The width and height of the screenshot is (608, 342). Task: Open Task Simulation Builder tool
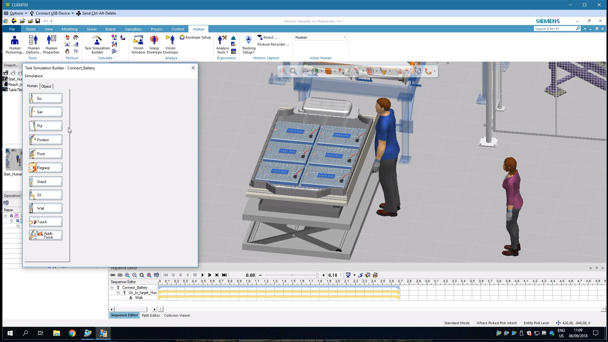pyautogui.click(x=97, y=44)
